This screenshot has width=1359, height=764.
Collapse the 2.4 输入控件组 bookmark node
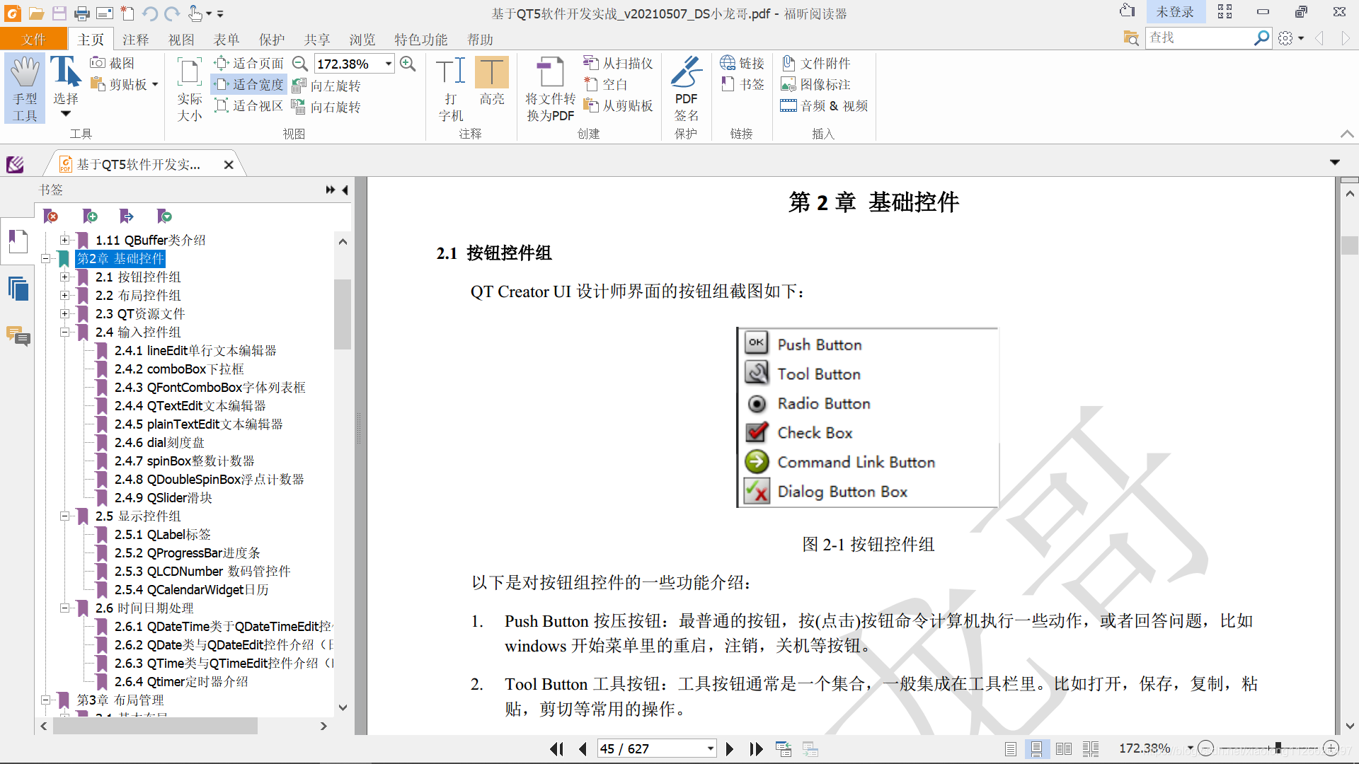pyautogui.click(x=64, y=332)
